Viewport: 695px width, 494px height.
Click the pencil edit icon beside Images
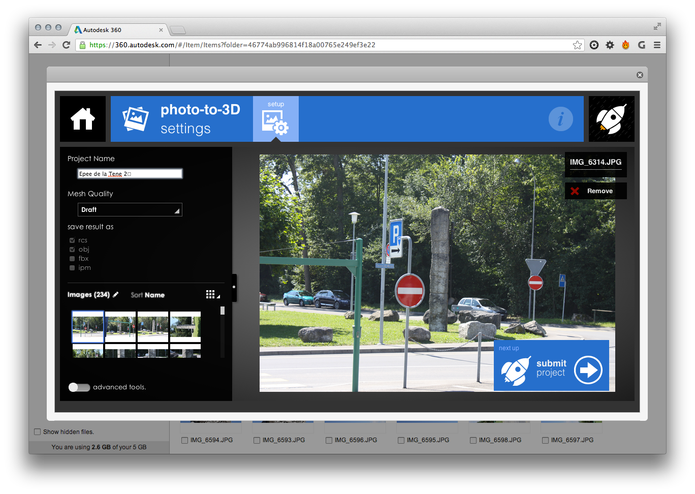[116, 294]
